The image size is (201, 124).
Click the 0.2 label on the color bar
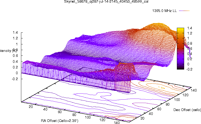coord(190,59)
